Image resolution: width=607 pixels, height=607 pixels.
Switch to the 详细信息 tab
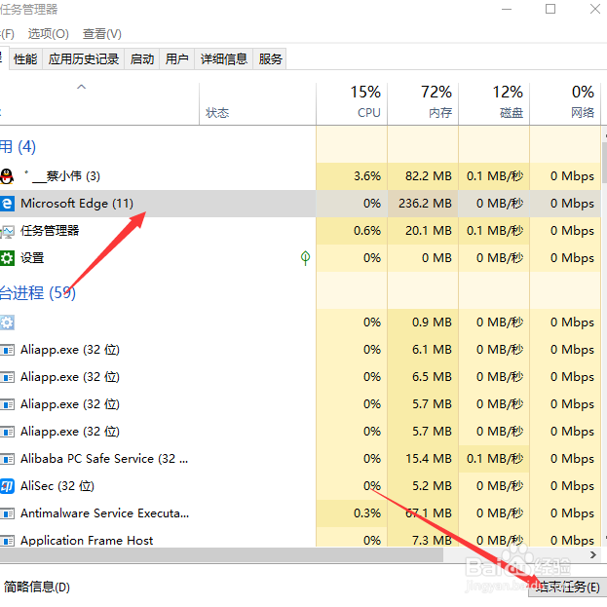224,58
